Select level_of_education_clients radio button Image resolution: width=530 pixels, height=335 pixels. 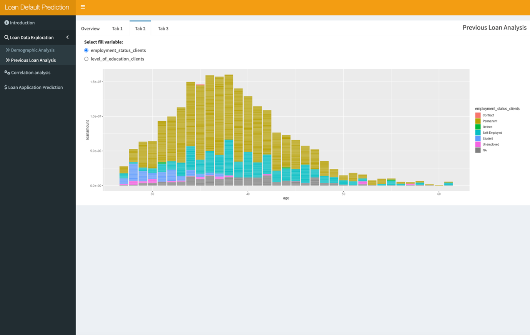click(86, 59)
